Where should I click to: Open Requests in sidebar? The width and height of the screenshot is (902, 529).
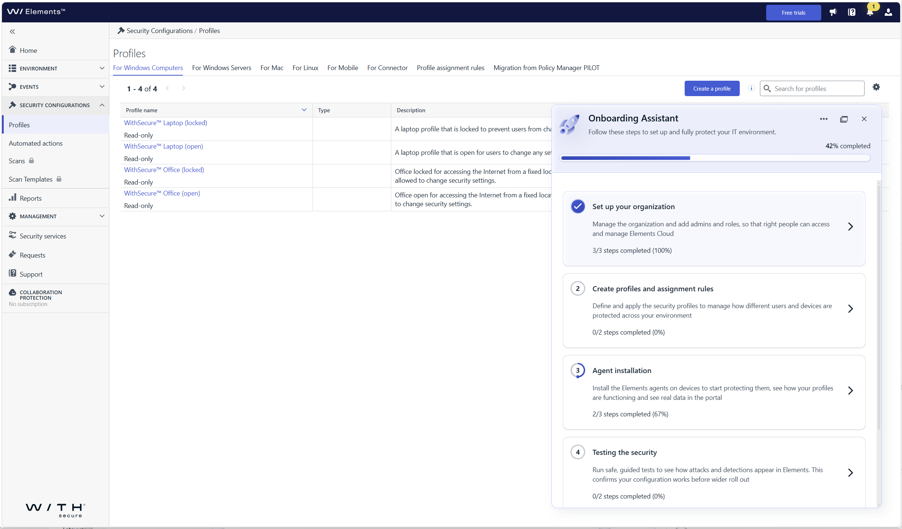point(55,255)
